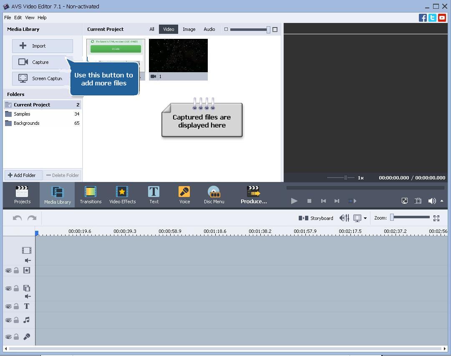The height and width of the screenshot is (356, 451).
Task: Switch to the Audio media tab
Action: [x=209, y=29]
